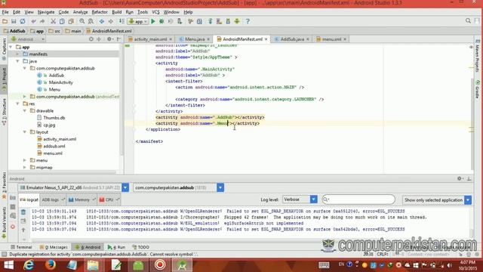Click the Clear logcat trash icon
The height and width of the screenshot is (272, 483).
click(23, 212)
